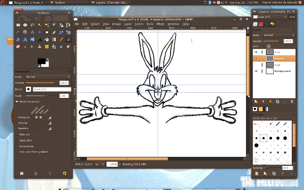Viewport: 304px width, 190px height.
Task: Click the Circle (11) brush name field
Action: [52, 89]
